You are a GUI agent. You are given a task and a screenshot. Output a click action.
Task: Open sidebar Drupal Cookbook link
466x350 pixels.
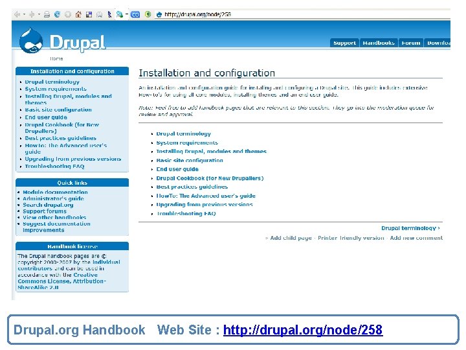[x=62, y=128]
